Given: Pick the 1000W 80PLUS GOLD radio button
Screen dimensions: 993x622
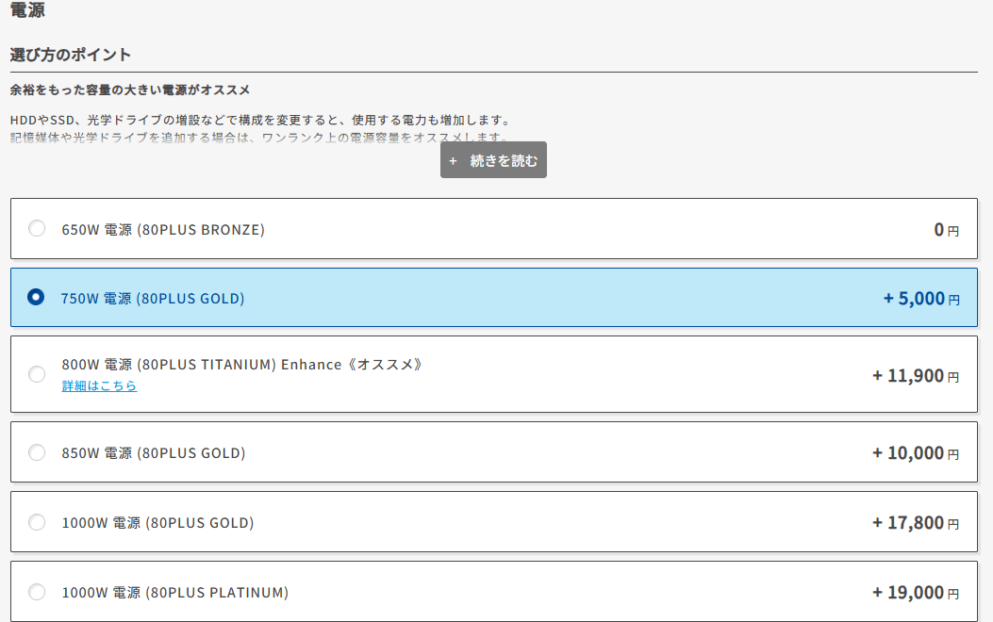Looking at the screenshot, I should (x=37, y=522).
